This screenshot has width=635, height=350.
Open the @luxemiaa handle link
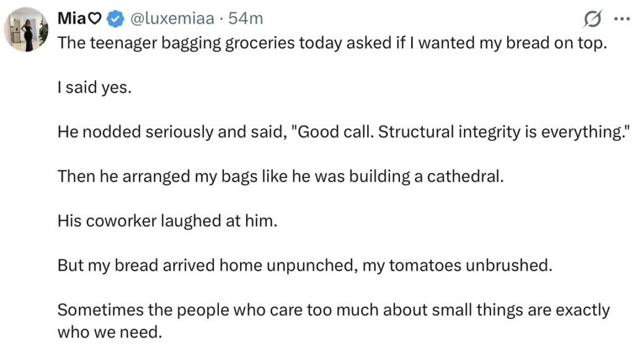[171, 19]
